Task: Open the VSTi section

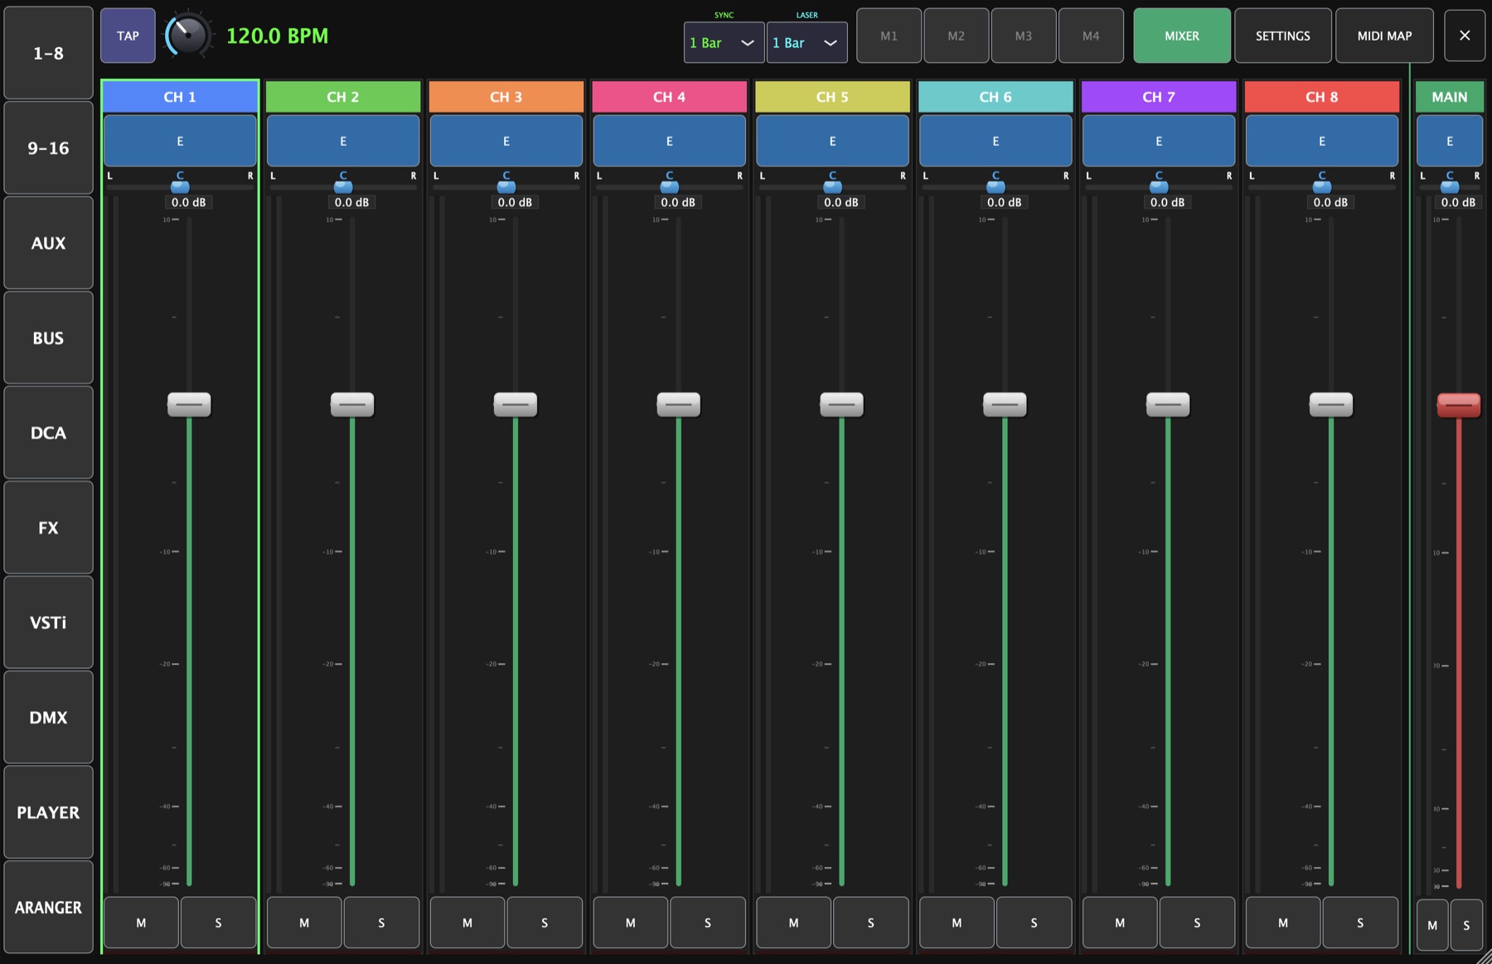Action: [x=48, y=622]
